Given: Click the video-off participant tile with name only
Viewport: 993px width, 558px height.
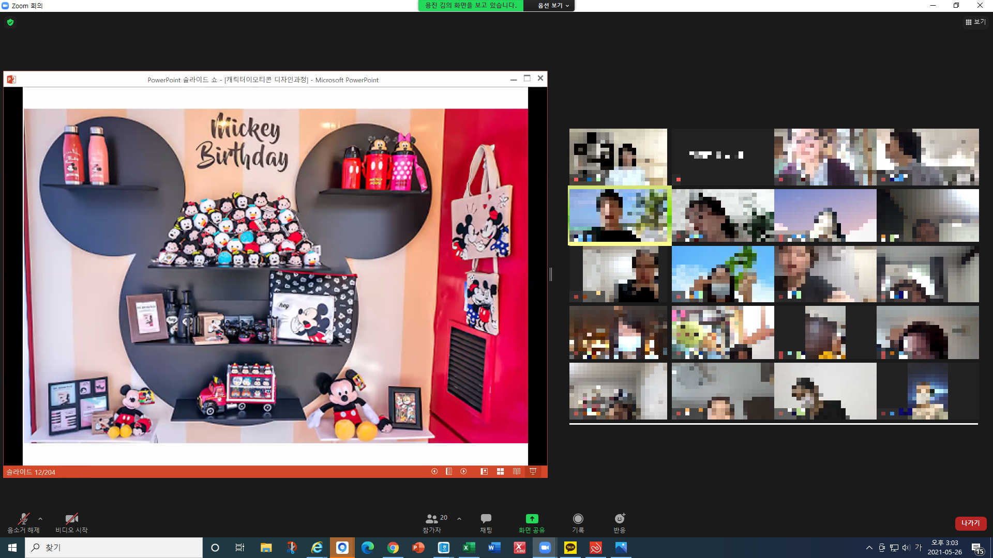Looking at the screenshot, I should [x=723, y=157].
